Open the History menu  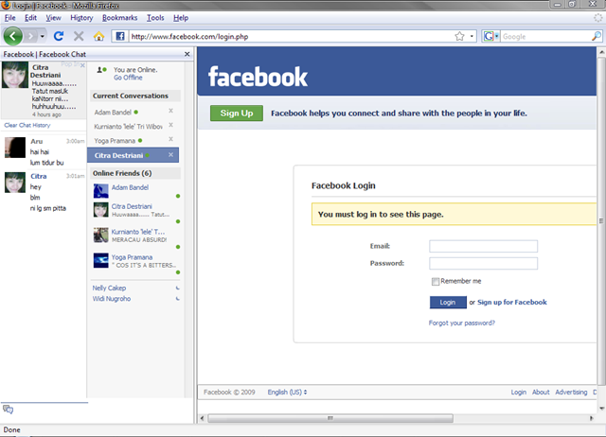81,18
